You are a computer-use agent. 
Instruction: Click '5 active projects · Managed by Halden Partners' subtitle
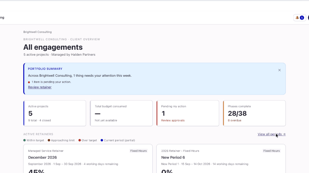59,55
